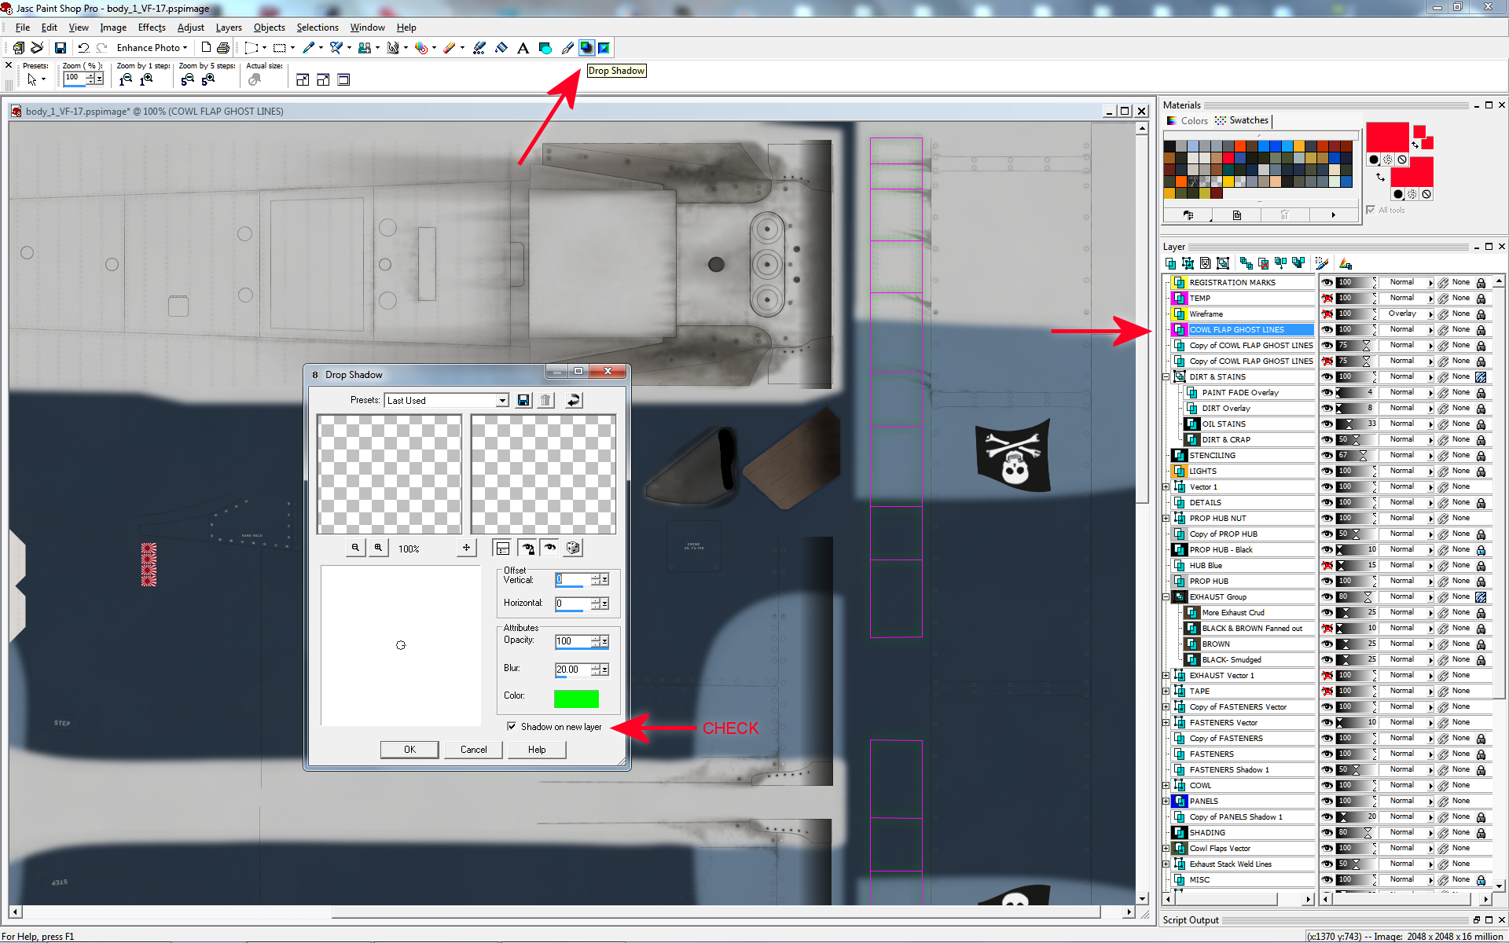Viewport: 1509px width, 943px height.
Task: Click Randomize dice icon in Drop Shadow dialog
Action: coord(573,548)
